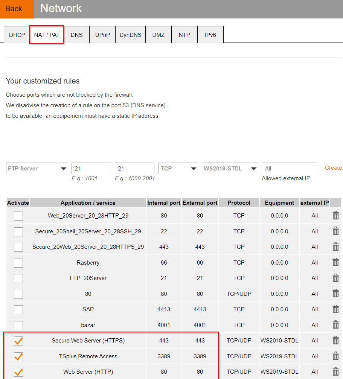The image size is (343, 379).
Task: Expand the TCP protocol dropdown
Action: 178,169
